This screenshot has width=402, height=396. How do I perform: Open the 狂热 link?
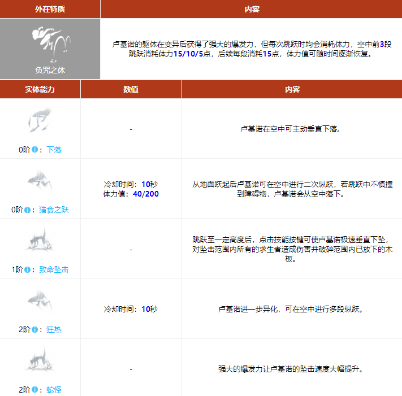tap(54, 329)
